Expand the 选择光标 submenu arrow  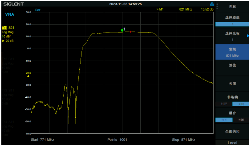pos(248,36)
